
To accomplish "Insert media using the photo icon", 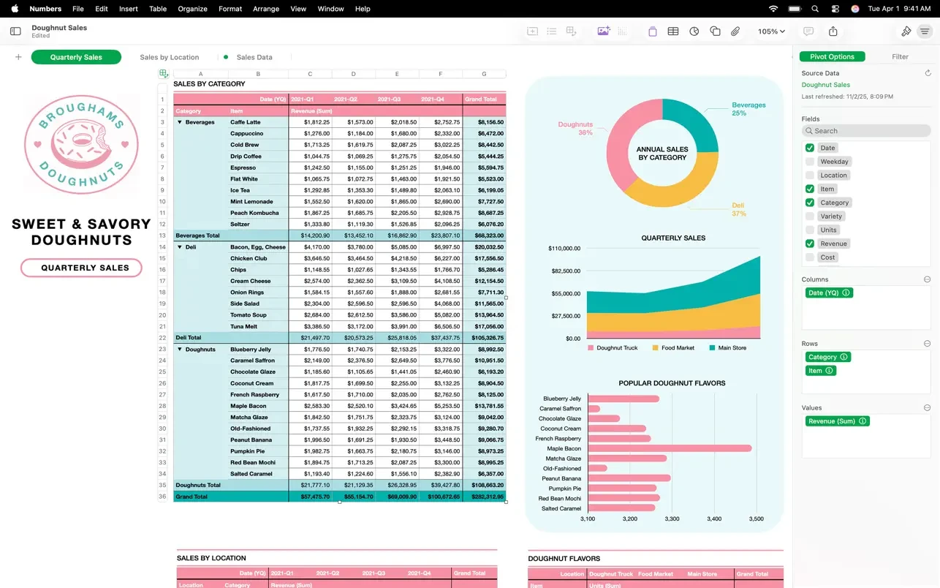I will point(602,31).
